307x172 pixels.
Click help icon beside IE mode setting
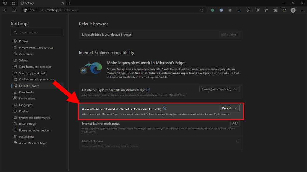[164, 109]
